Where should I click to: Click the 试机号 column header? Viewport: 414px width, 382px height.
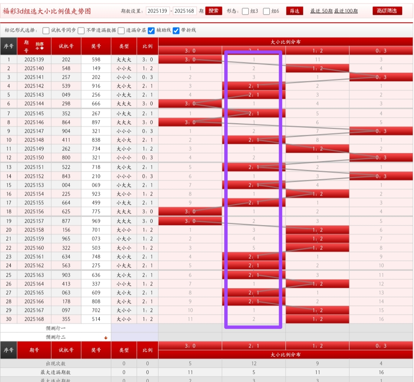pyautogui.click(x=66, y=46)
